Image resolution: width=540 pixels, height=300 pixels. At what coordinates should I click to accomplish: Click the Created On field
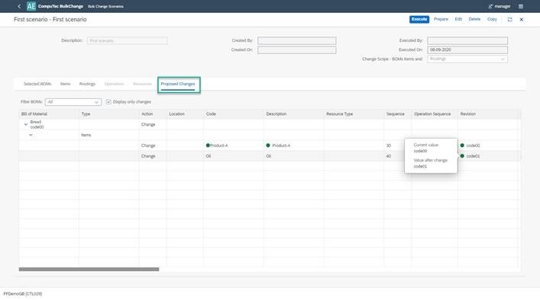(296, 49)
